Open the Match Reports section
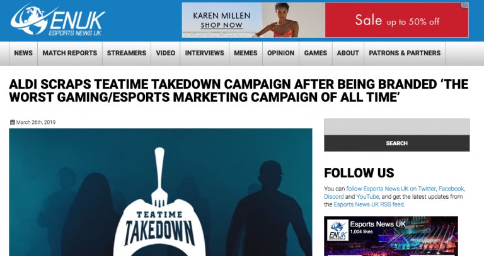Screen dimensions: 484x256 click(x=70, y=53)
